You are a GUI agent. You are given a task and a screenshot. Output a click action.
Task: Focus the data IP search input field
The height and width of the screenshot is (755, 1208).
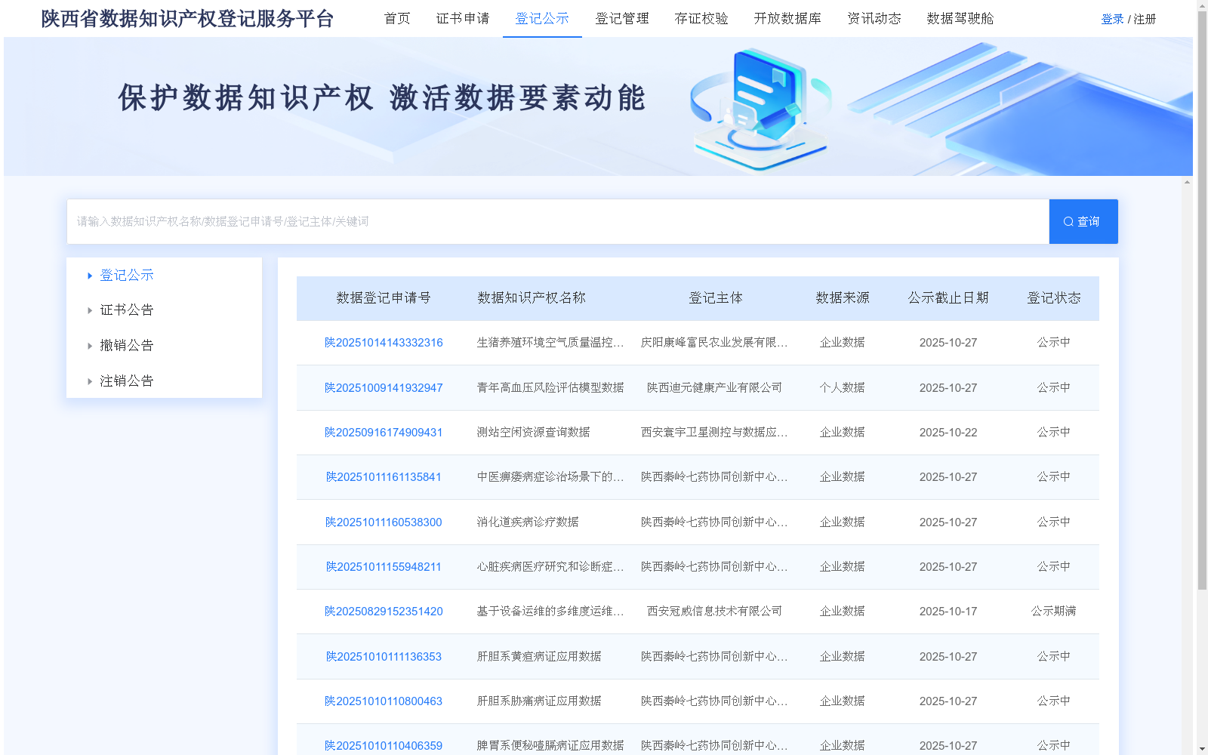(558, 221)
